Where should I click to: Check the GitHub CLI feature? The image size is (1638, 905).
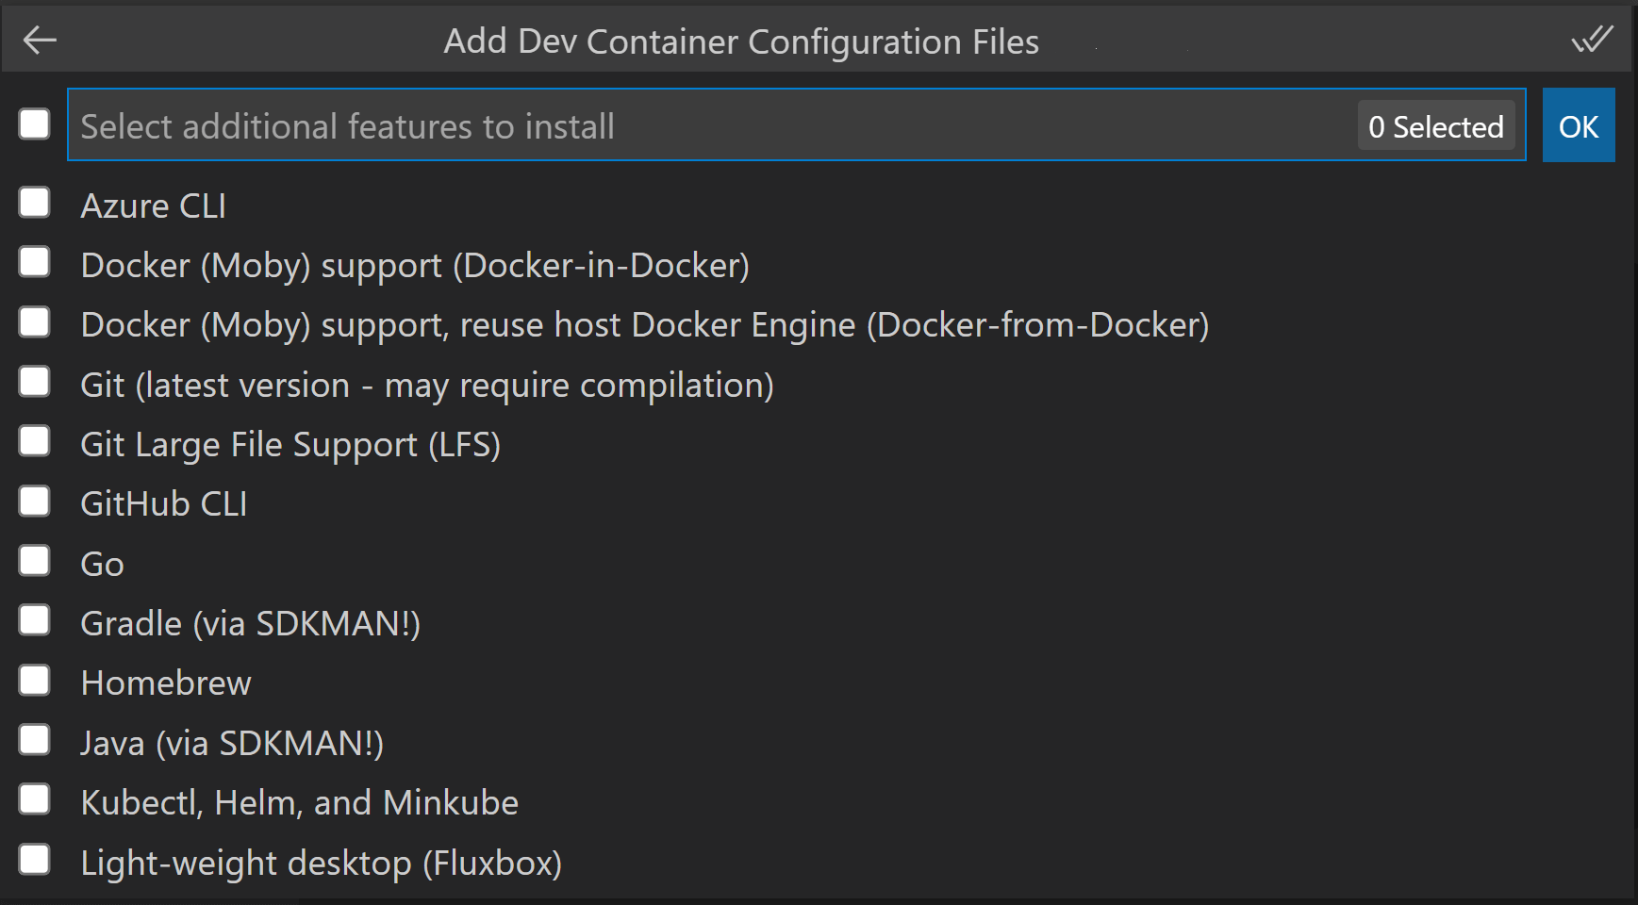pyautogui.click(x=34, y=501)
